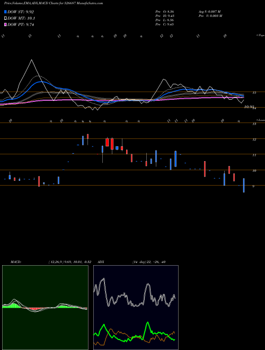The width and height of the screenshot is (265, 350).
Task: Open the dark blue ADX indicator panel
Action: [x=136, y=308]
